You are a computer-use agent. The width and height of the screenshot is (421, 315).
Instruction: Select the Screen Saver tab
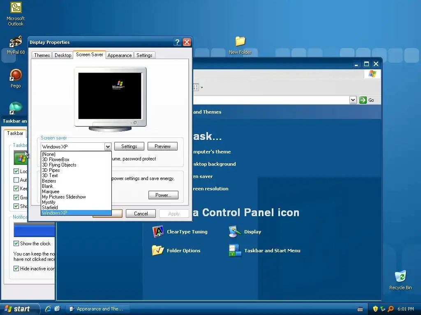pyautogui.click(x=89, y=55)
